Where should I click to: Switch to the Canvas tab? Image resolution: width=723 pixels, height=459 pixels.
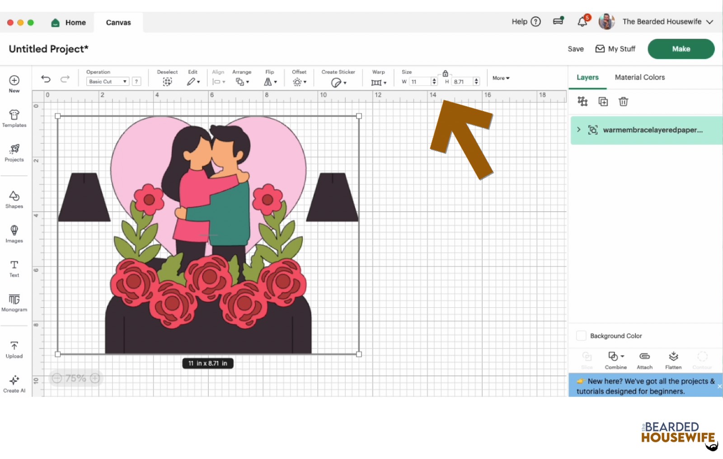click(x=118, y=22)
